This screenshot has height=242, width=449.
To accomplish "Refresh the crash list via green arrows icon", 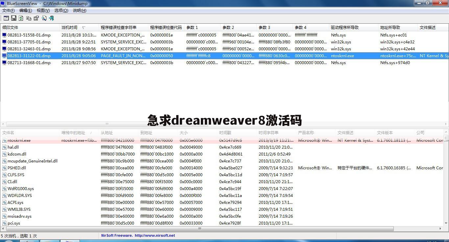I will 21,18.
